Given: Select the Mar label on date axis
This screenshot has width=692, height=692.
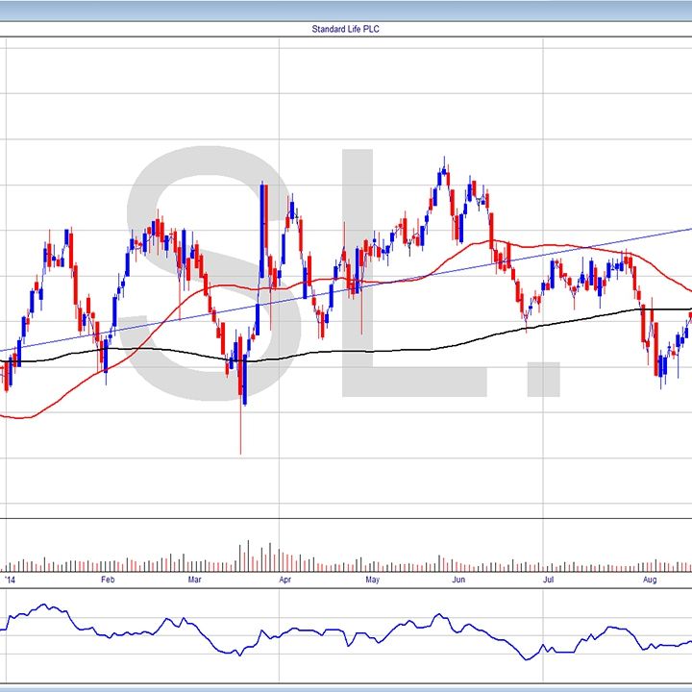Looking at the screenshot, I should point(195,581).
